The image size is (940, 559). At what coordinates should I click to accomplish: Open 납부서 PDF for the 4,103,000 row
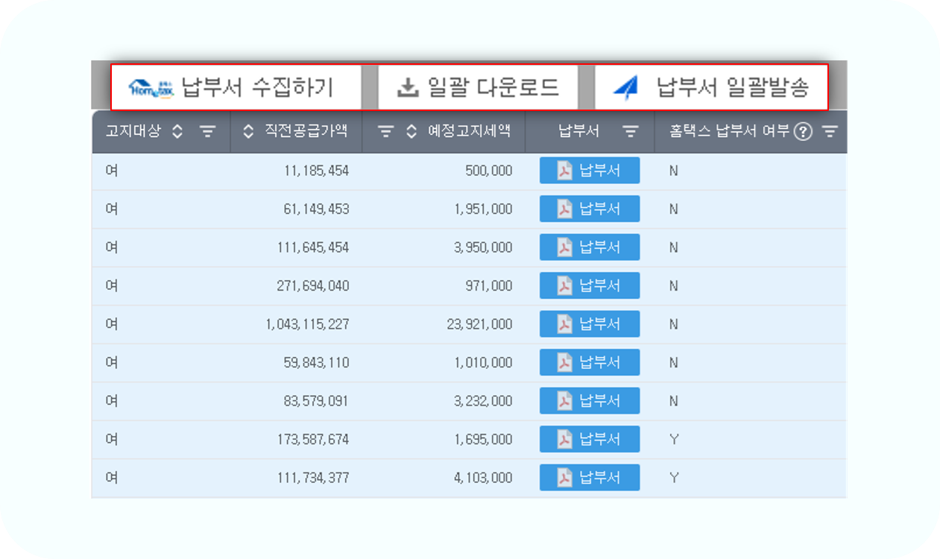589,478
